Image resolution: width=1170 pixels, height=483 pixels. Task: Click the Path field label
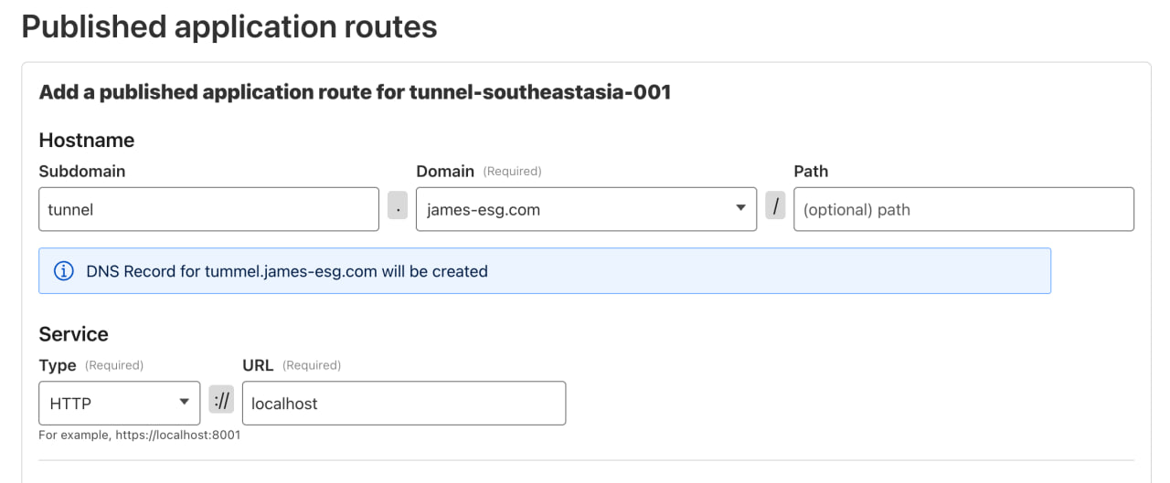click(811, 171)
